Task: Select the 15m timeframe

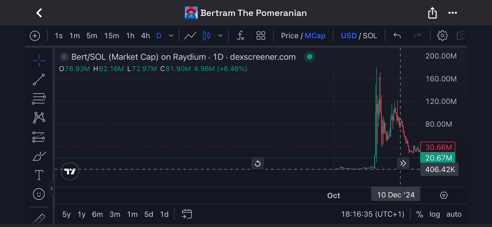Action: coord(112,36)
